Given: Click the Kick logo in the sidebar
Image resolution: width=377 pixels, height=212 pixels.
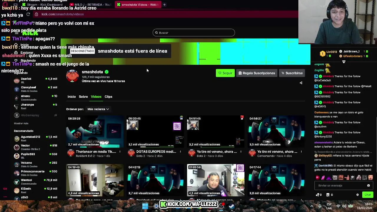Looking at the screenshot, I should (x=30, y=33).
